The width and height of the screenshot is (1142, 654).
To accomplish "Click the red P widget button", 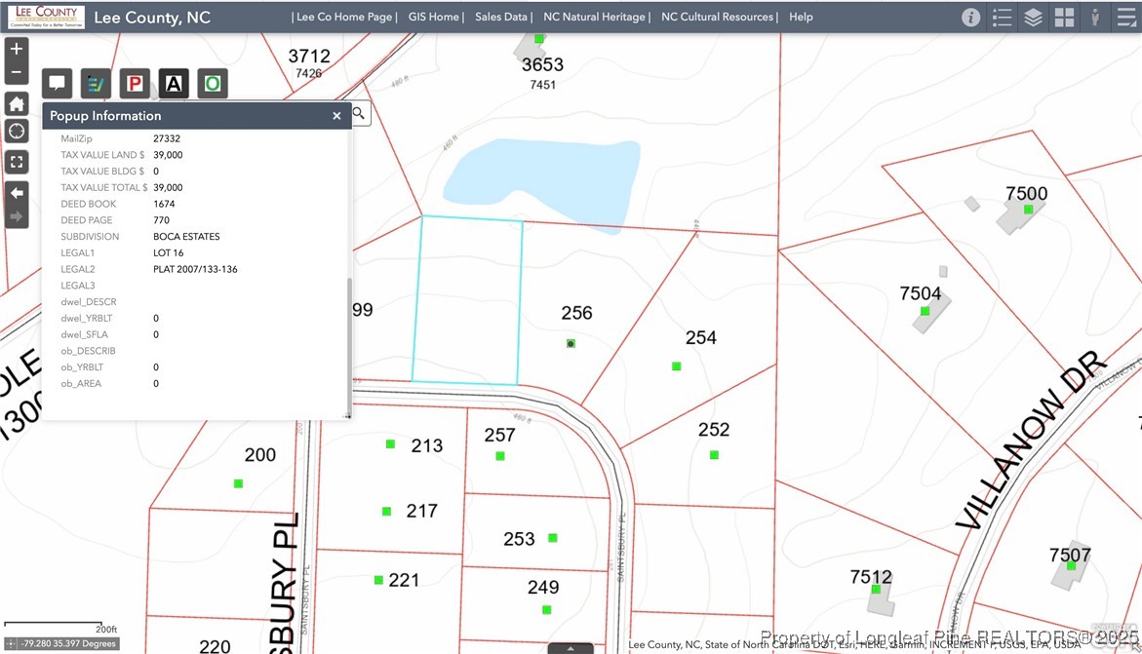I will click(135, 84).
